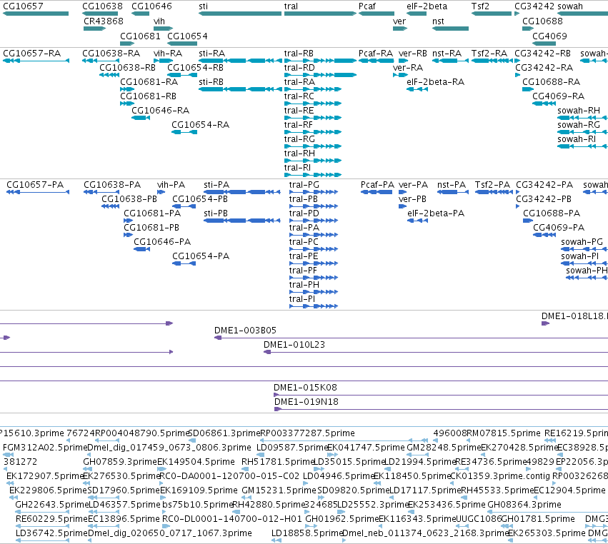Viewport: 608px width, 544px height.
Task: Select the Pcaf gene feature
Action: 376,14
